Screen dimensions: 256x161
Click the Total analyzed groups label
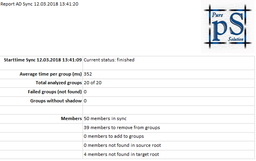(x=59, y=83)
